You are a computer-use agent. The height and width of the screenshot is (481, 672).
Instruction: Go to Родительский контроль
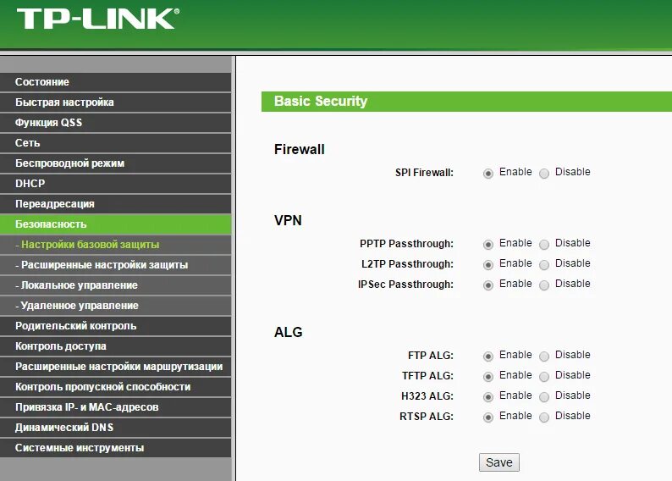pyautogui.click(x=75, y=326)
